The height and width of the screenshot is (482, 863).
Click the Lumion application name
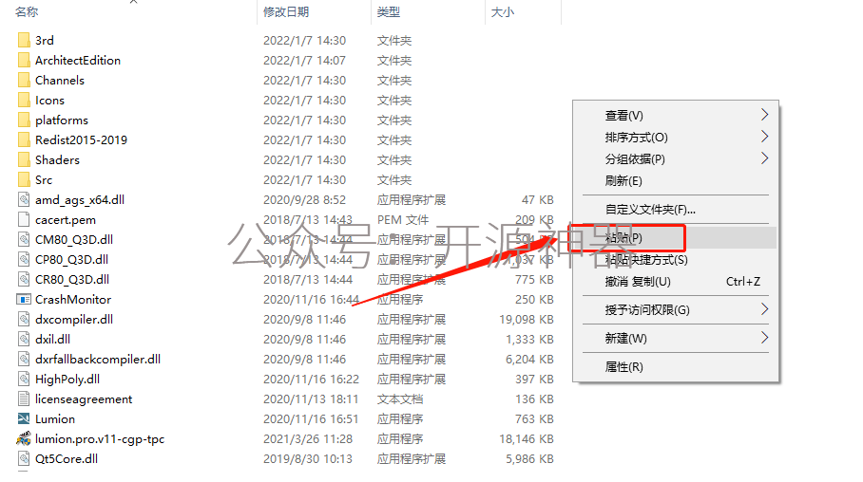55,418
